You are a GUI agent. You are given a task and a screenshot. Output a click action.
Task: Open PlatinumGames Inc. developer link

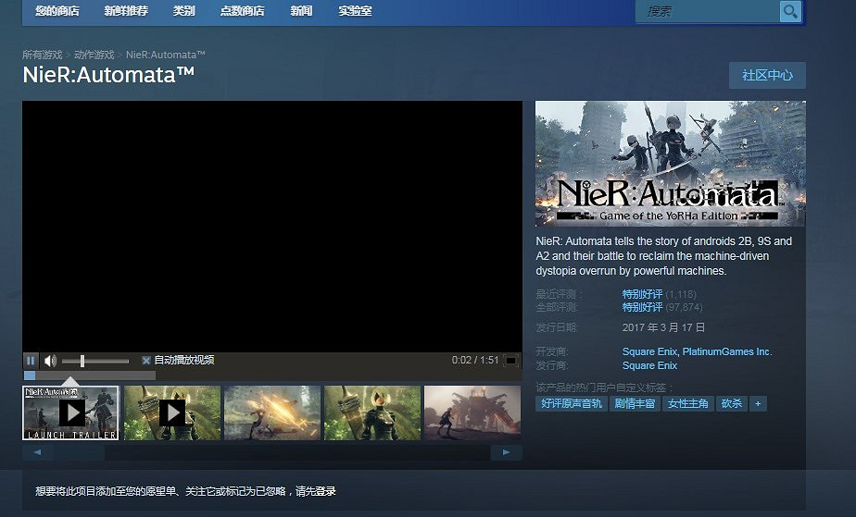pyautogui.click(x=726, y=351)
